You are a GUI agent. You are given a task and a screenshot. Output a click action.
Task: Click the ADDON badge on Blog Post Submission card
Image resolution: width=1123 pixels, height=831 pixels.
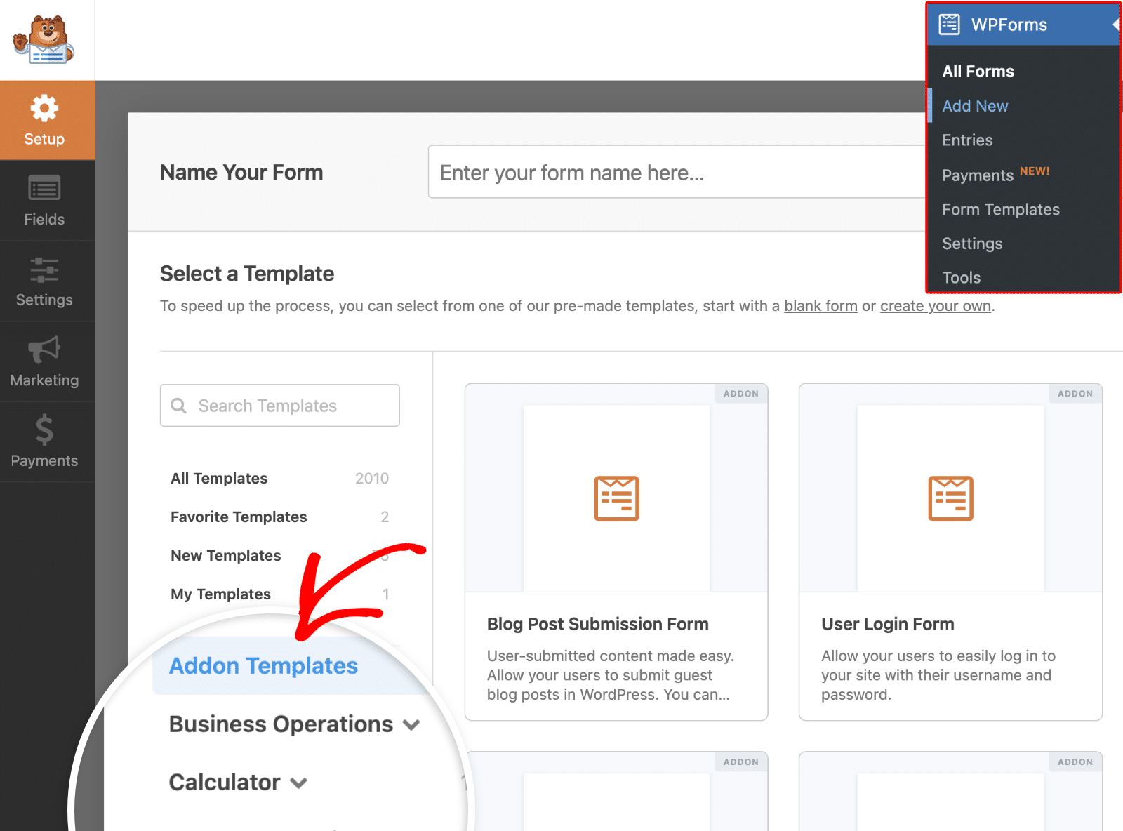point(741,394)
